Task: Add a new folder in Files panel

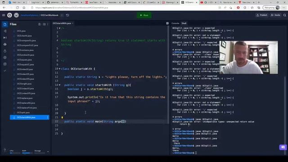Action: click(x=44, y=24)
